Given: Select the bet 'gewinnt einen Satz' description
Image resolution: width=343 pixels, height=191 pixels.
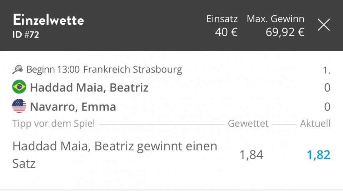Looking at the screenshot, I should pos(115,155).
